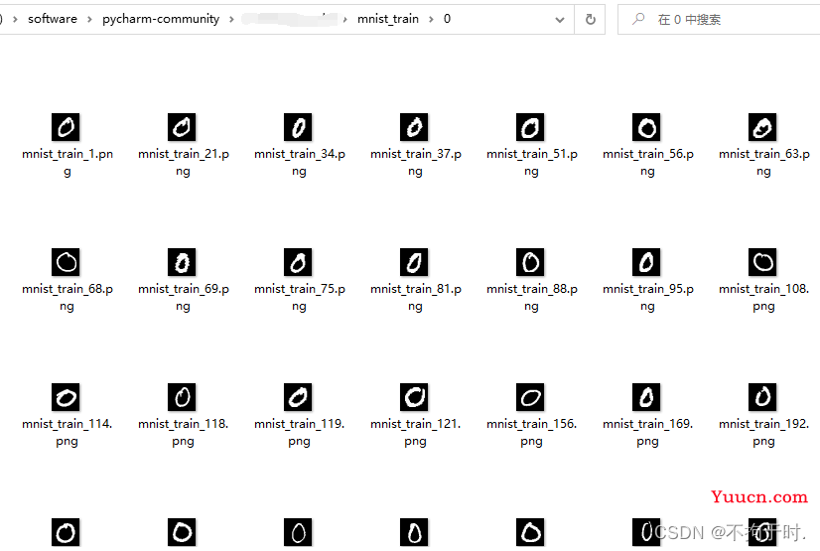Select the mnist_train_121.png thumbnail
This screenshot has height=551, width=820.
tap(414, 397)
